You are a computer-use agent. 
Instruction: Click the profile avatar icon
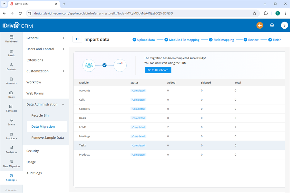284,25
